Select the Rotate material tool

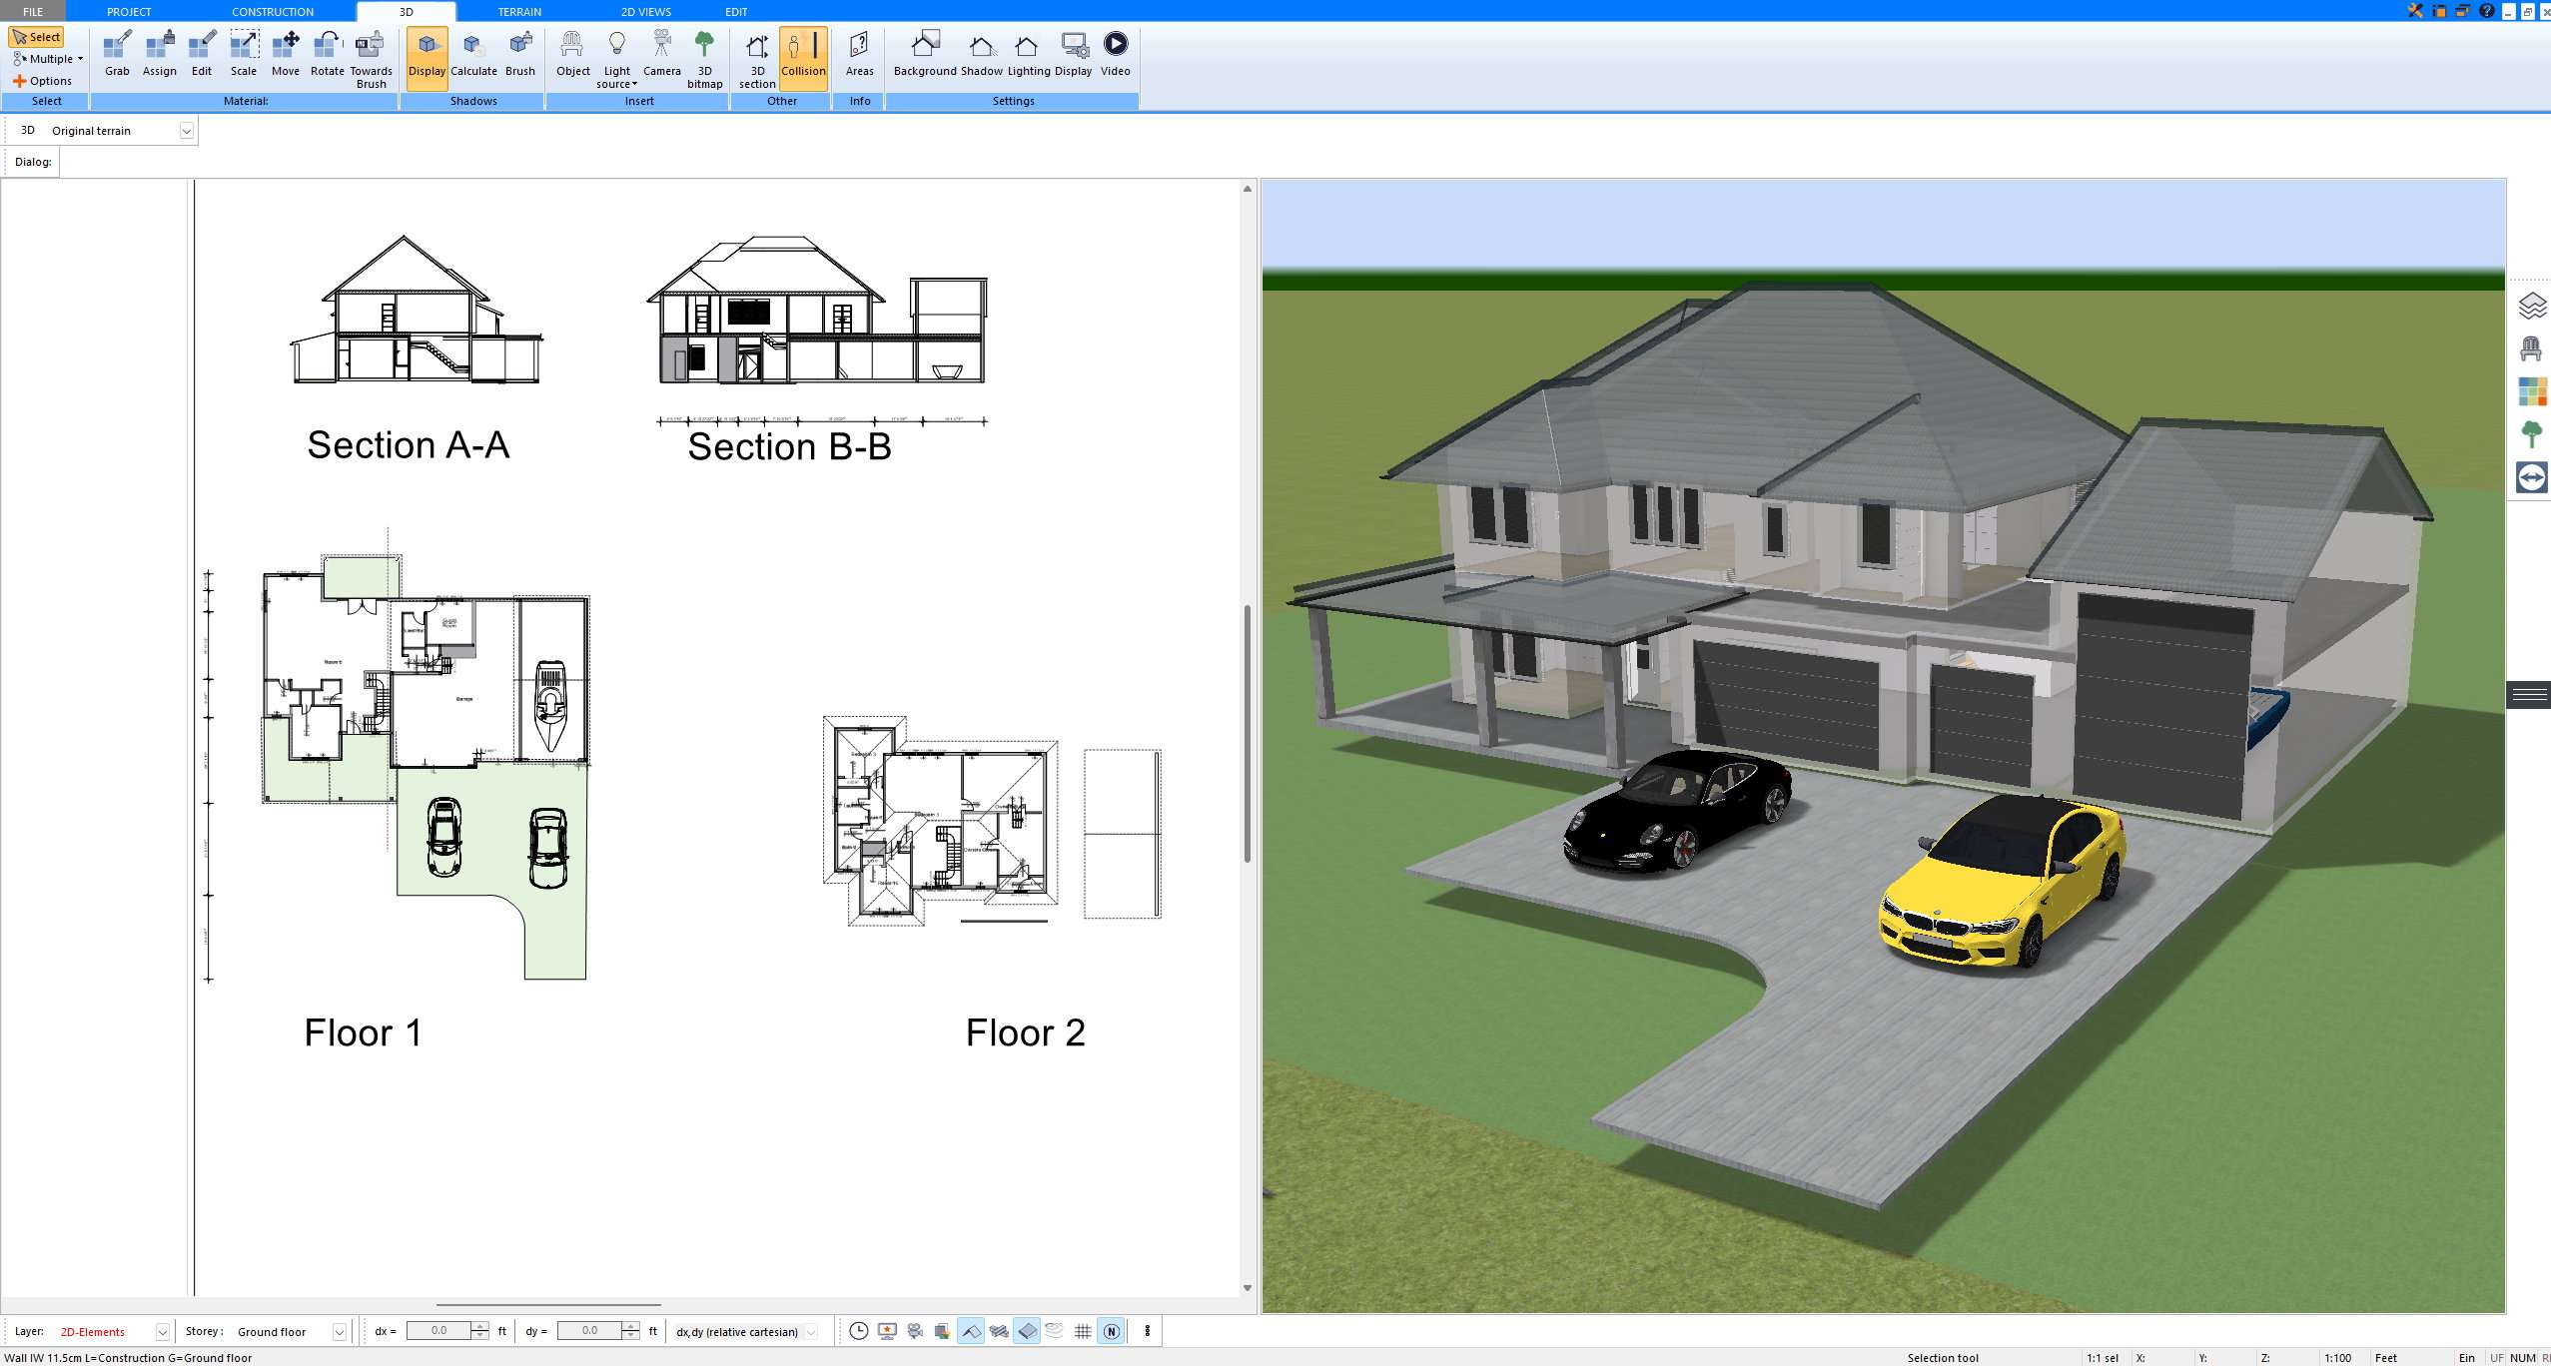point(328,54)
